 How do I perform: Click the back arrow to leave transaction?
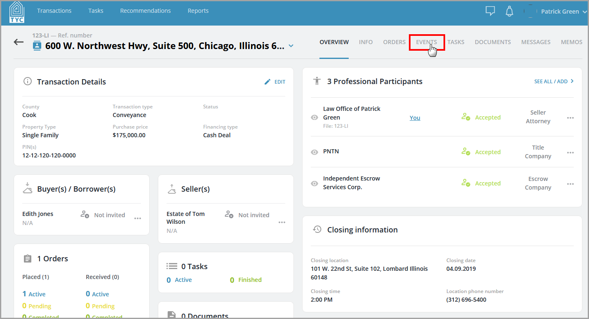pos(18,42)
